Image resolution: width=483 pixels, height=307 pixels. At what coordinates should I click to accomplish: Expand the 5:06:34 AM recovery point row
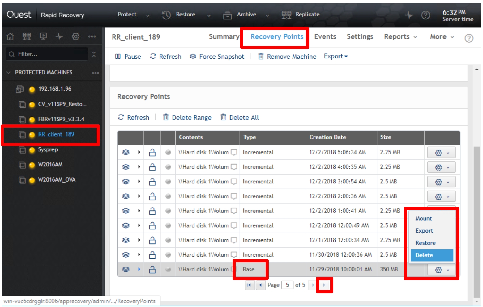coord(139,152)
